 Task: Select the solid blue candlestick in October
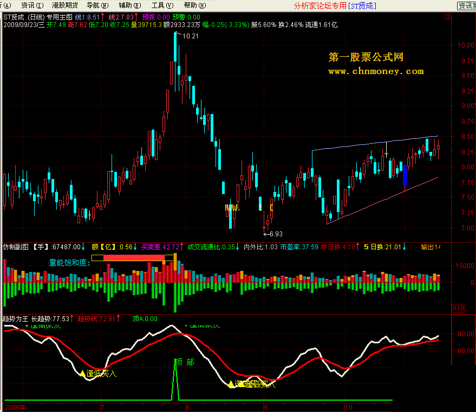[x=405, y=176]
